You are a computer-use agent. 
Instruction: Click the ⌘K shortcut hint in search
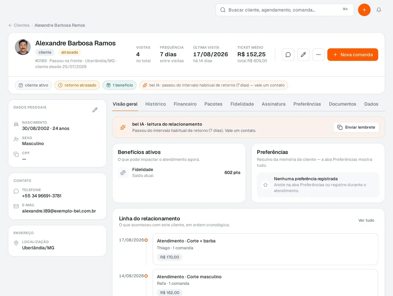(345, 9)
